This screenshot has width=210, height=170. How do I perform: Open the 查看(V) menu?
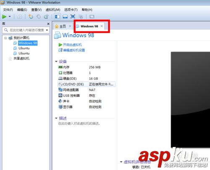tap(37, 10)
